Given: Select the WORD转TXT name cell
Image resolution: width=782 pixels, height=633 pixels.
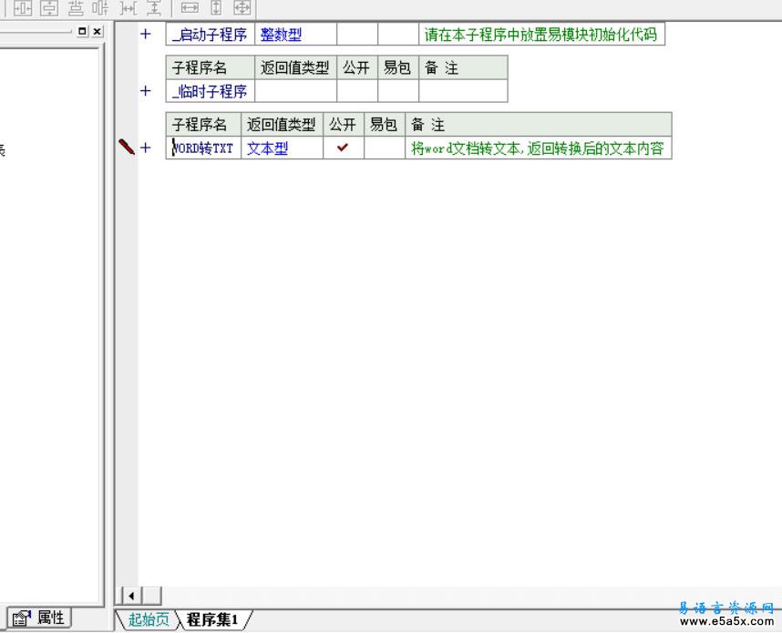Looking at the screenshot, I should tap(203, 148).
